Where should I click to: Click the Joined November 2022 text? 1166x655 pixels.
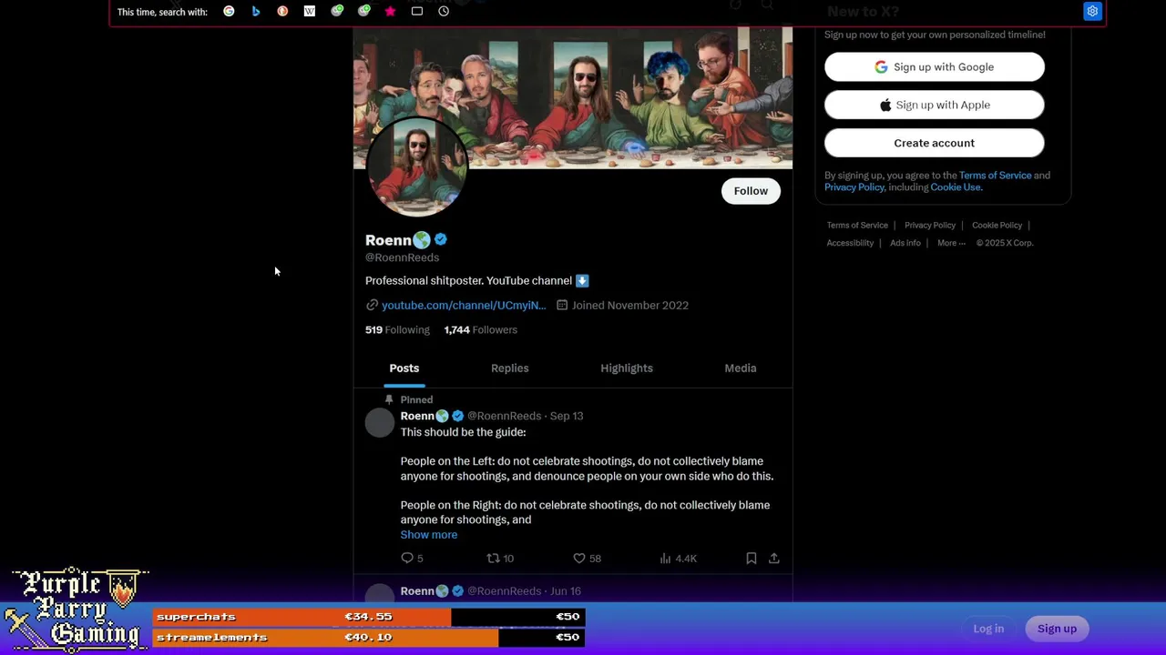(630, 306)
